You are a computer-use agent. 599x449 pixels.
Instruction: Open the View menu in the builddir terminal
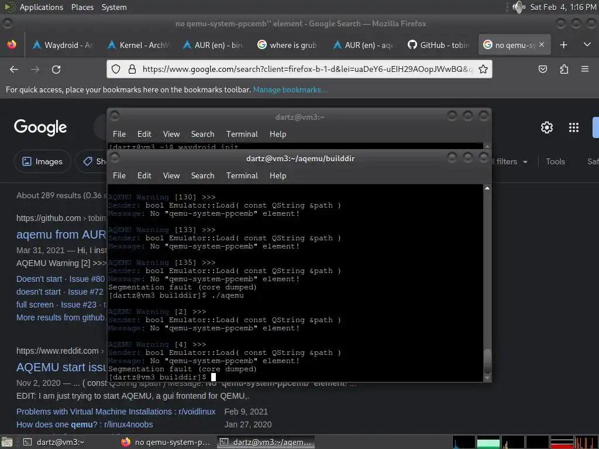(x=171, y=175)
